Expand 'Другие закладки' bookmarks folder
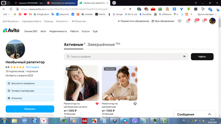 pyautogui.click(x=207, y=14)
